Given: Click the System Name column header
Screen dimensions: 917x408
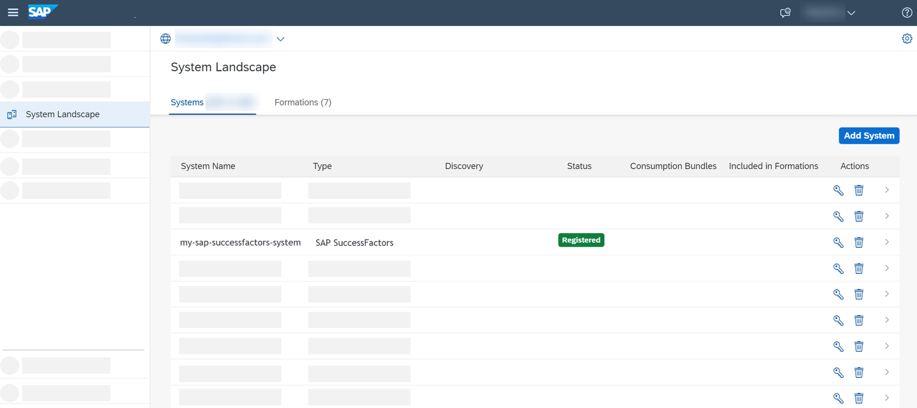Looking at the screenshot, I should pos(208,166).
